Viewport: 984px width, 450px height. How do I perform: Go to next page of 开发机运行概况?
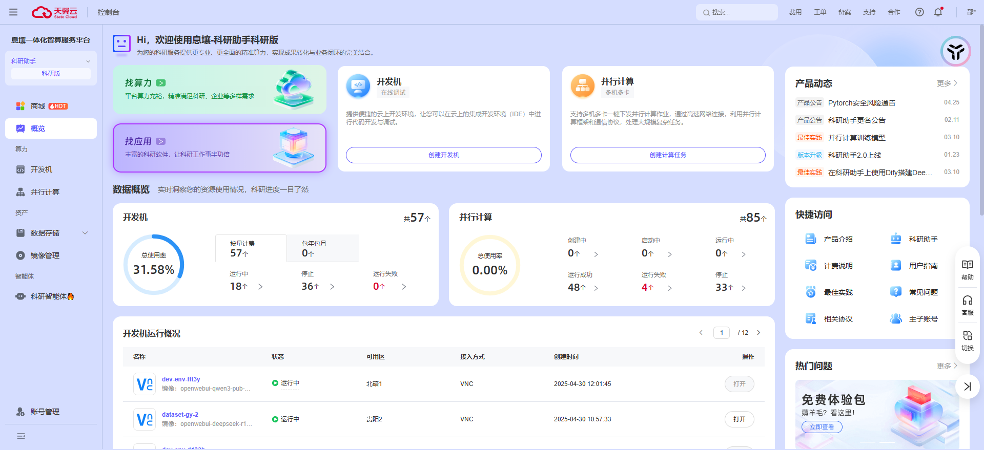coord(758,333)
